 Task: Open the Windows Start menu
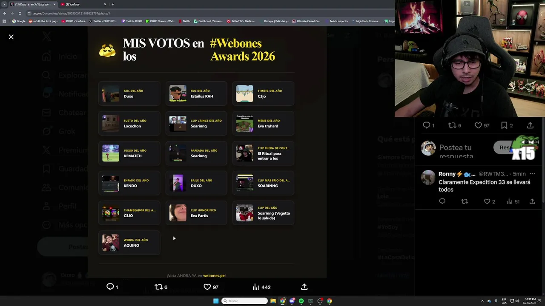pyautogui.click(x=216, y=301)
